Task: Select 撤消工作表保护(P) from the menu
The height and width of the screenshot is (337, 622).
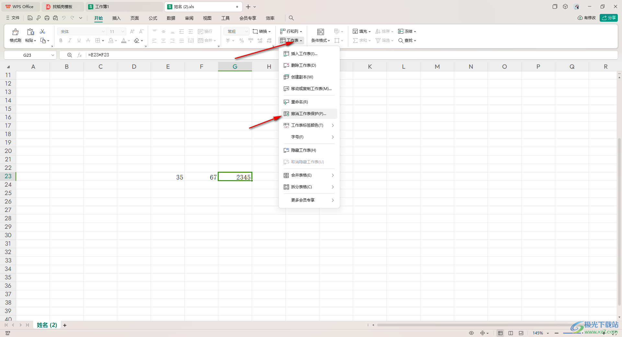Action: pos(308,114)
